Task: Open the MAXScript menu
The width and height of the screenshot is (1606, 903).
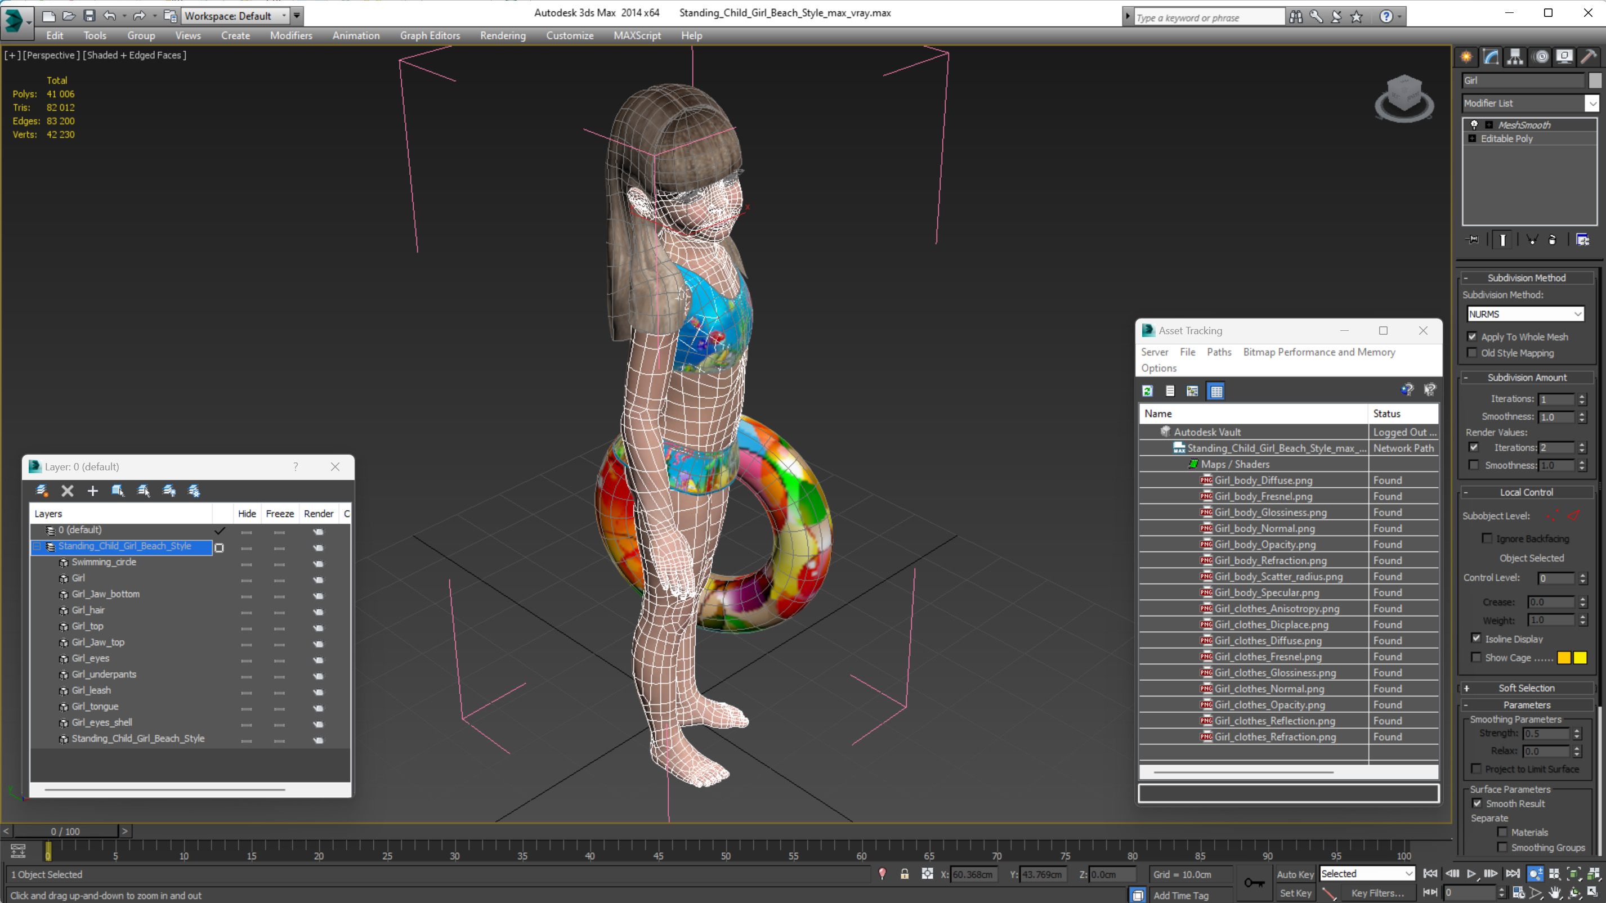Action: click(x=637, y=35)
